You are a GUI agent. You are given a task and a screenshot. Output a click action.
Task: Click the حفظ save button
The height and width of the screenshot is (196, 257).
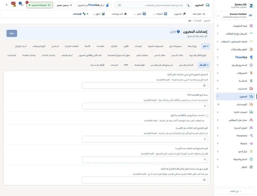tap(12, 33)
